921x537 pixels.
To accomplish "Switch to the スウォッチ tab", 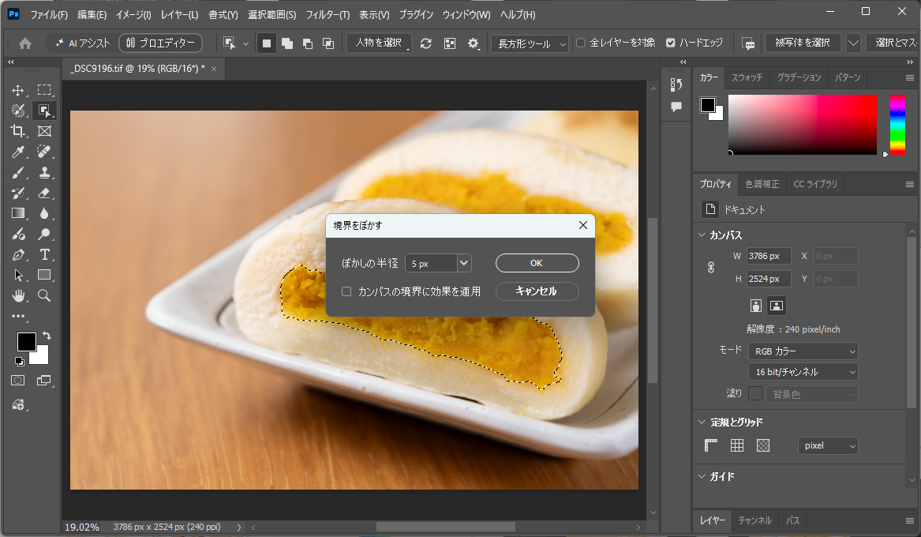I will 747,77.
